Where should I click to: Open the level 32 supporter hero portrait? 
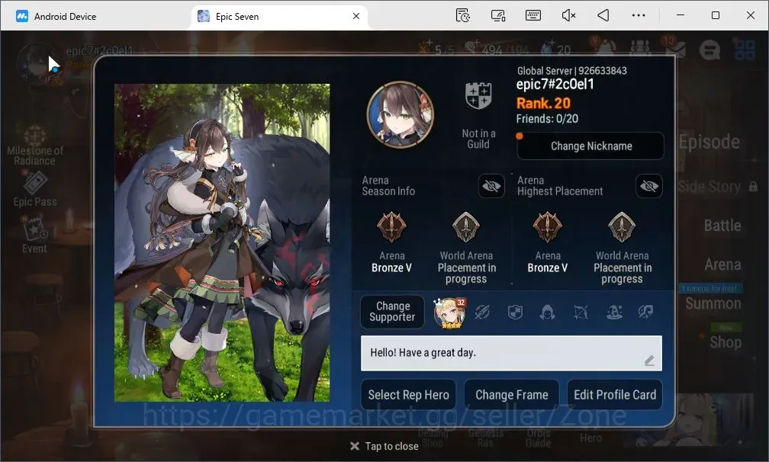tap(449, 313)
